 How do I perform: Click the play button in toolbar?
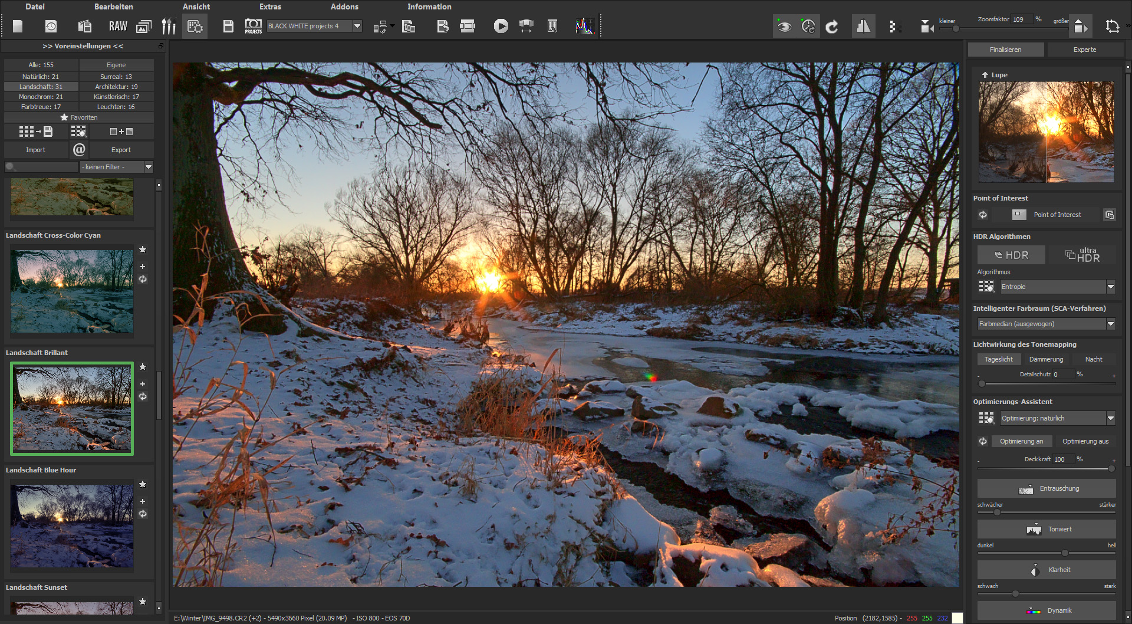point(501,27)
